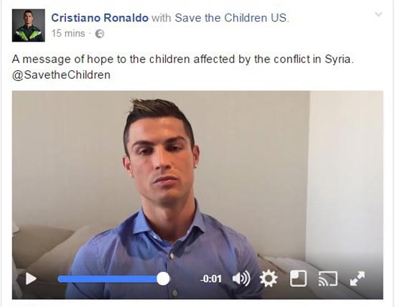Expand the post options chevron
This screenshot has height=307, width=402.
pyautogui.click(x=379, y=14)
